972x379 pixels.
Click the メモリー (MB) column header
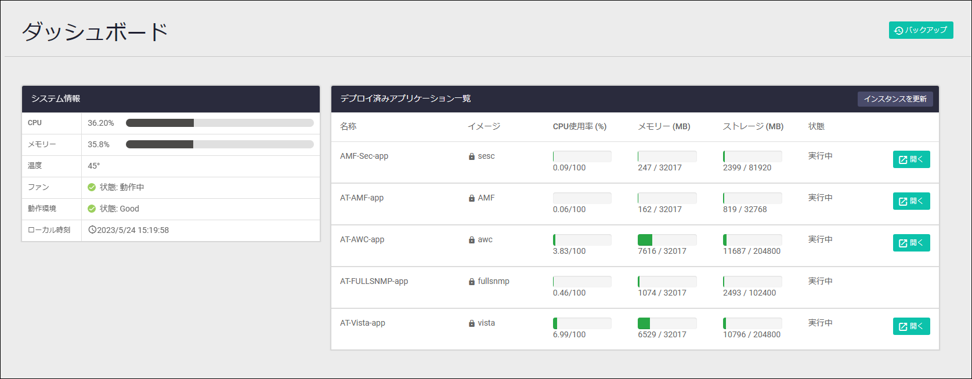664,126
